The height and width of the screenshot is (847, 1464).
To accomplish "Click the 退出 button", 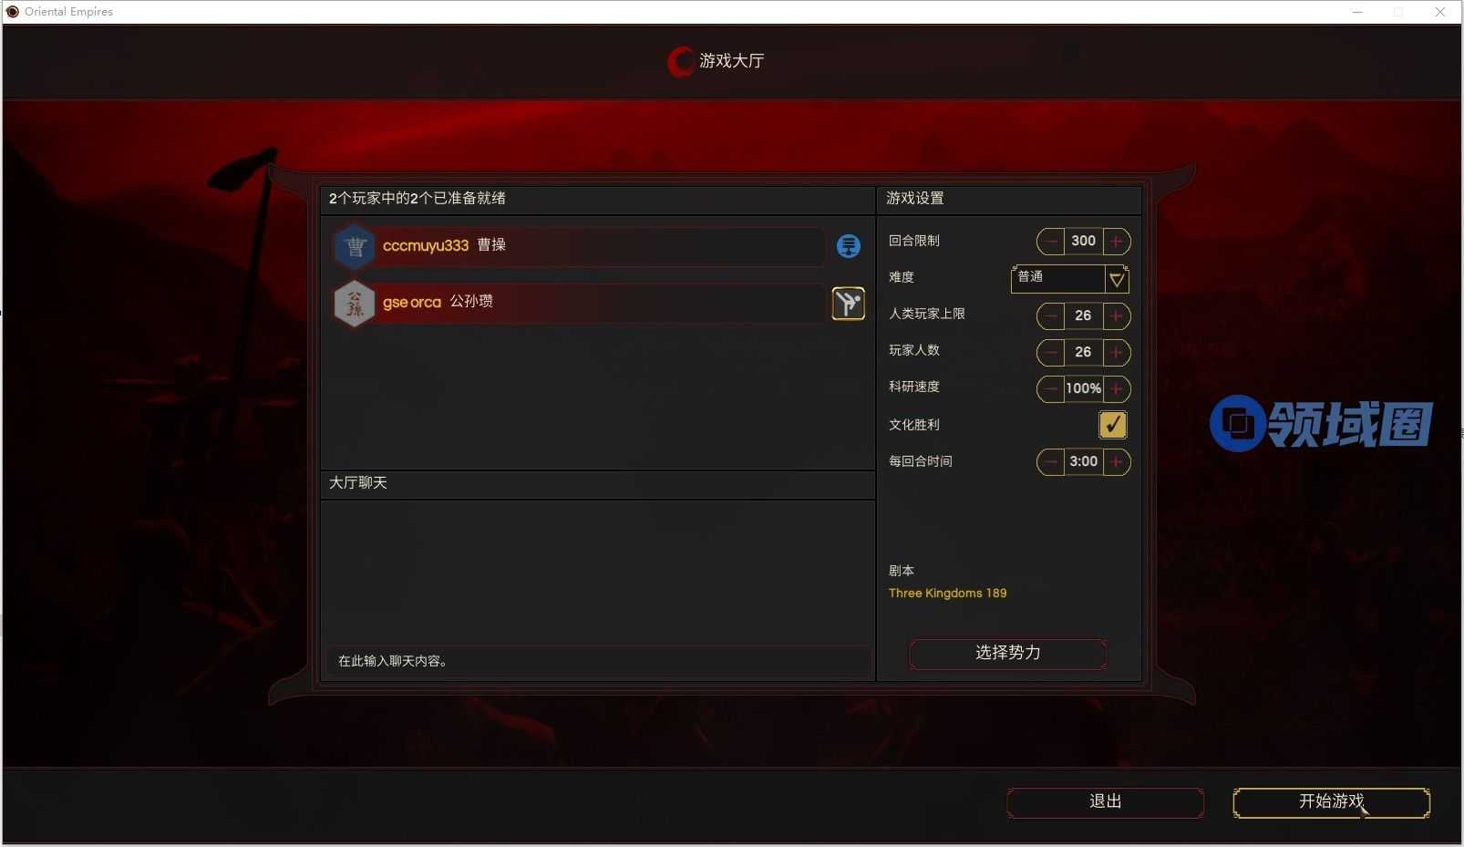I will click(1106, 802).
